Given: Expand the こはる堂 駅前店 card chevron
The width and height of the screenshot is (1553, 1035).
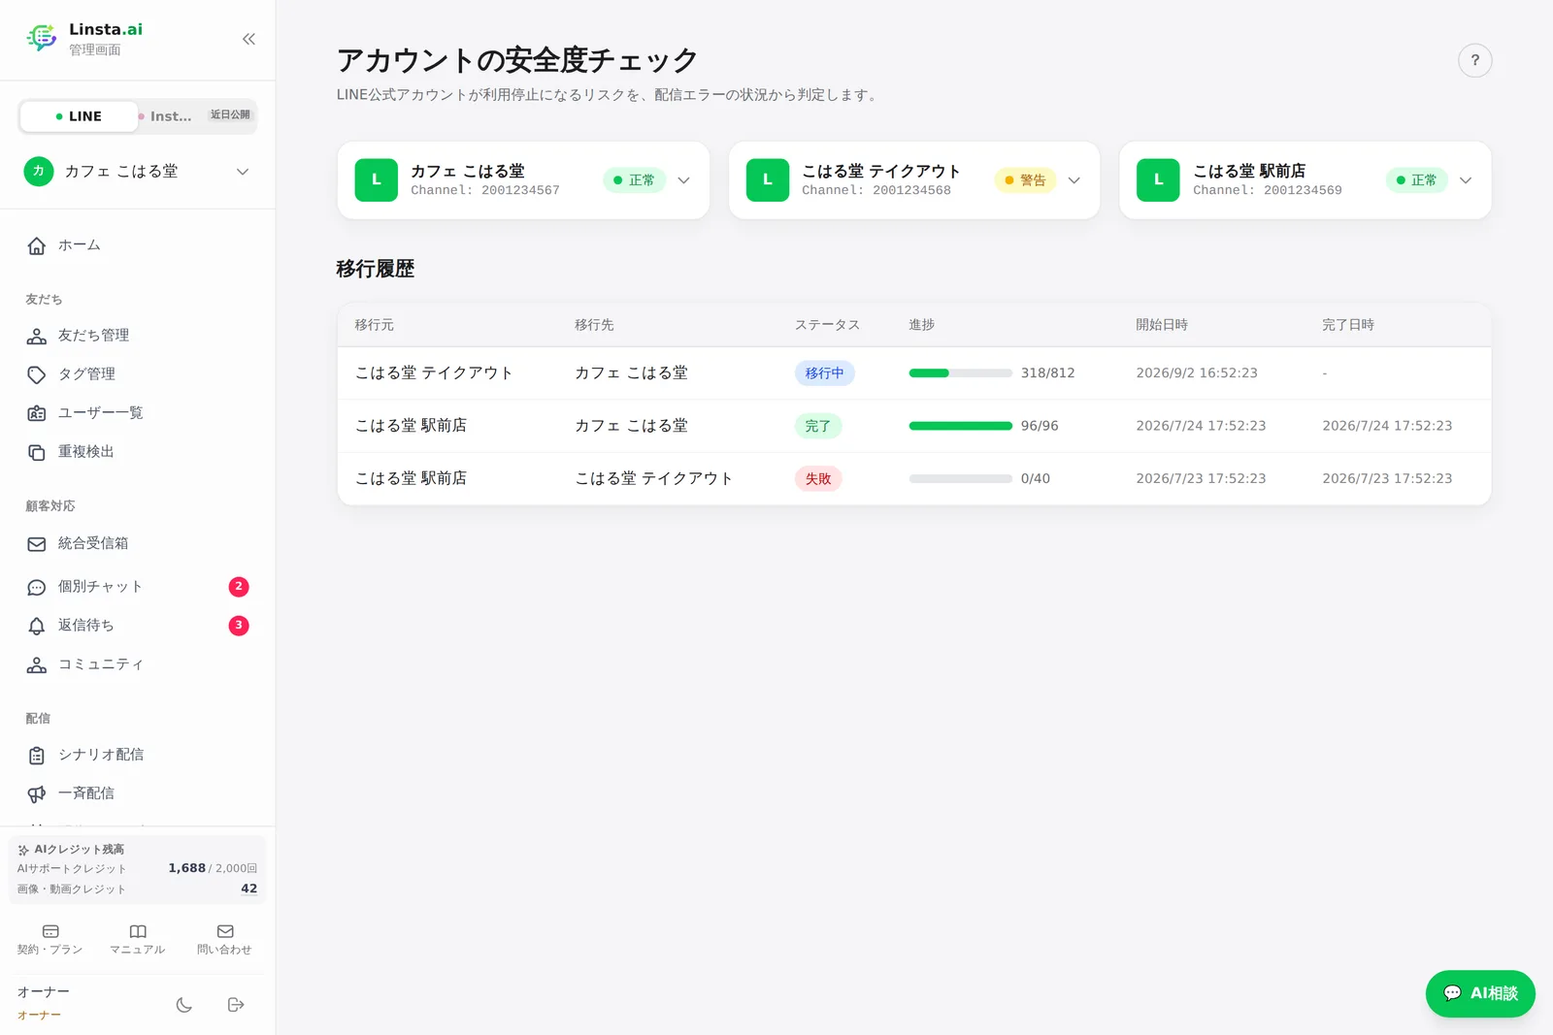Looking at the screenshot, I should pyautogui.click(x=1466, y=180).
